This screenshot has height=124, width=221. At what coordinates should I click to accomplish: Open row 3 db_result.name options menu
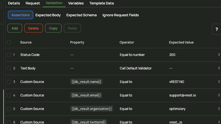(x=219, y=82)
